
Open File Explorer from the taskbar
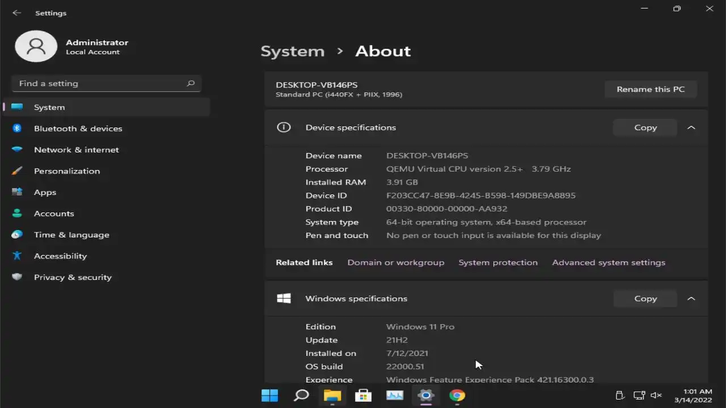click(x=332, y=395)
